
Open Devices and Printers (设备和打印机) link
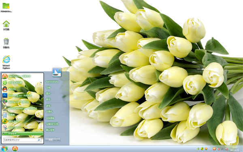pos(52,124)
